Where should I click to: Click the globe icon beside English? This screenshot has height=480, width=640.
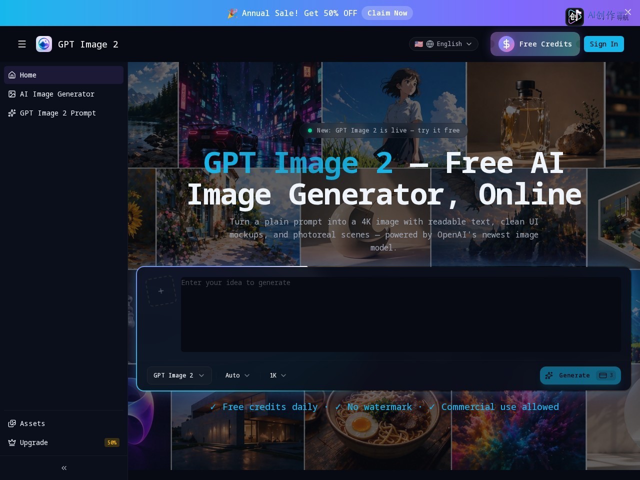(430, 44)
